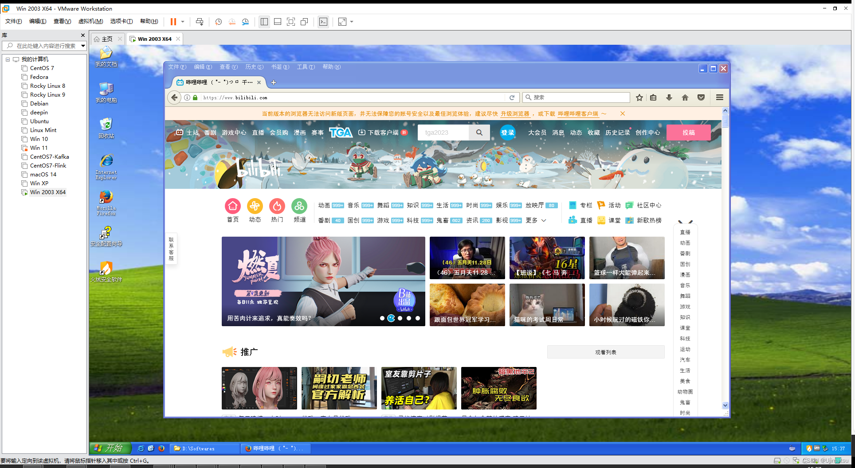
Task: Click the 火绒安全软件 desktop icon
Action: tap(106, 272)
